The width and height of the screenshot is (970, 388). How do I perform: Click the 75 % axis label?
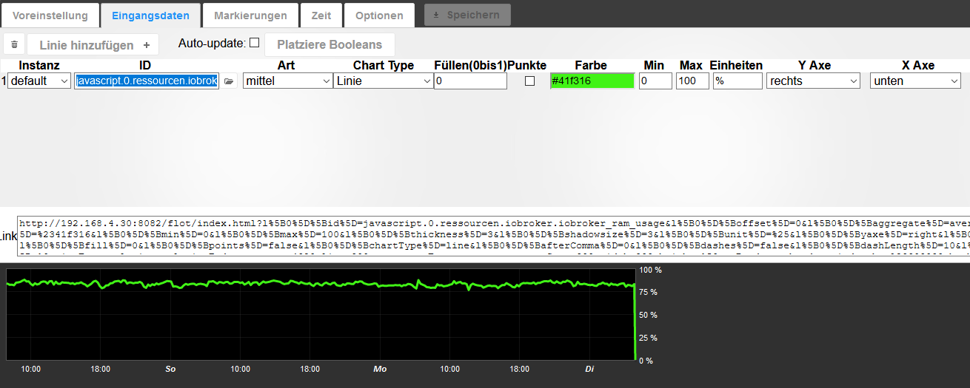click(648, 292)
